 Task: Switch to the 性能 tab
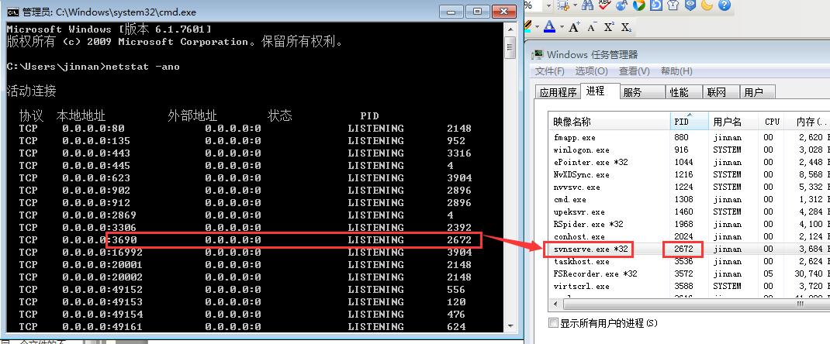click(683, 92)
